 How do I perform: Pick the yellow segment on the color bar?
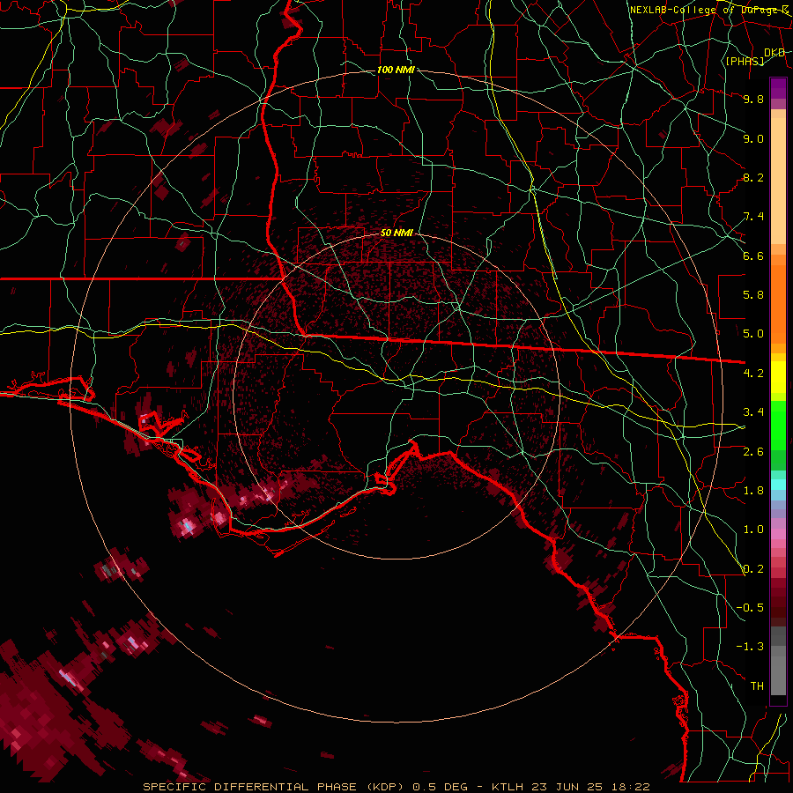click(778, 377)
